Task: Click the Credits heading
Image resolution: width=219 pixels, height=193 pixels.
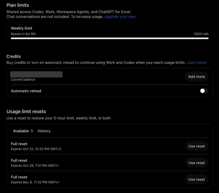Action: [x=14, y=57]
